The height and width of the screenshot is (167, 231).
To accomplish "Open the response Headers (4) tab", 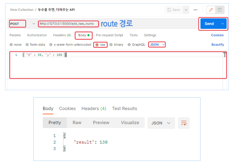I will point(94,109).
